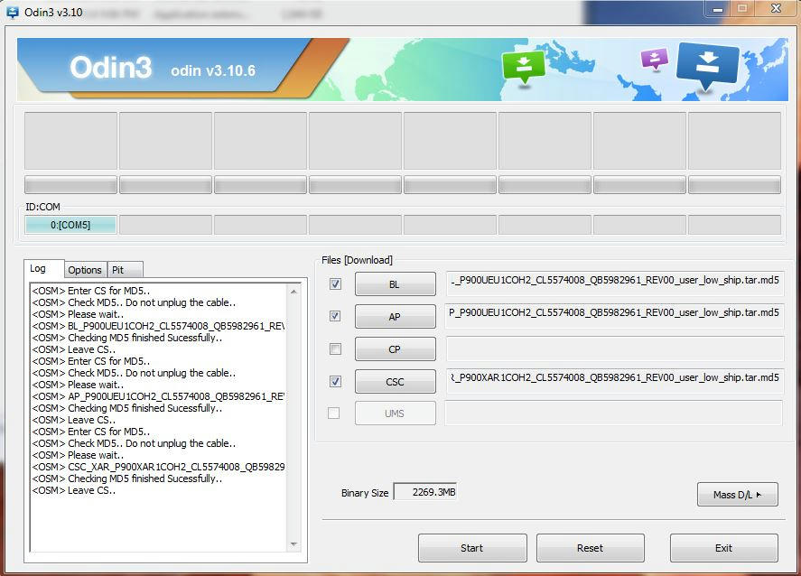Click the CSC file selection button
The image size is (801, 576).
coord(395,381)
